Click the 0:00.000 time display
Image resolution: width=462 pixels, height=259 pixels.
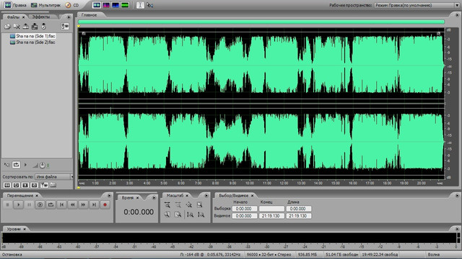(139, 212)
